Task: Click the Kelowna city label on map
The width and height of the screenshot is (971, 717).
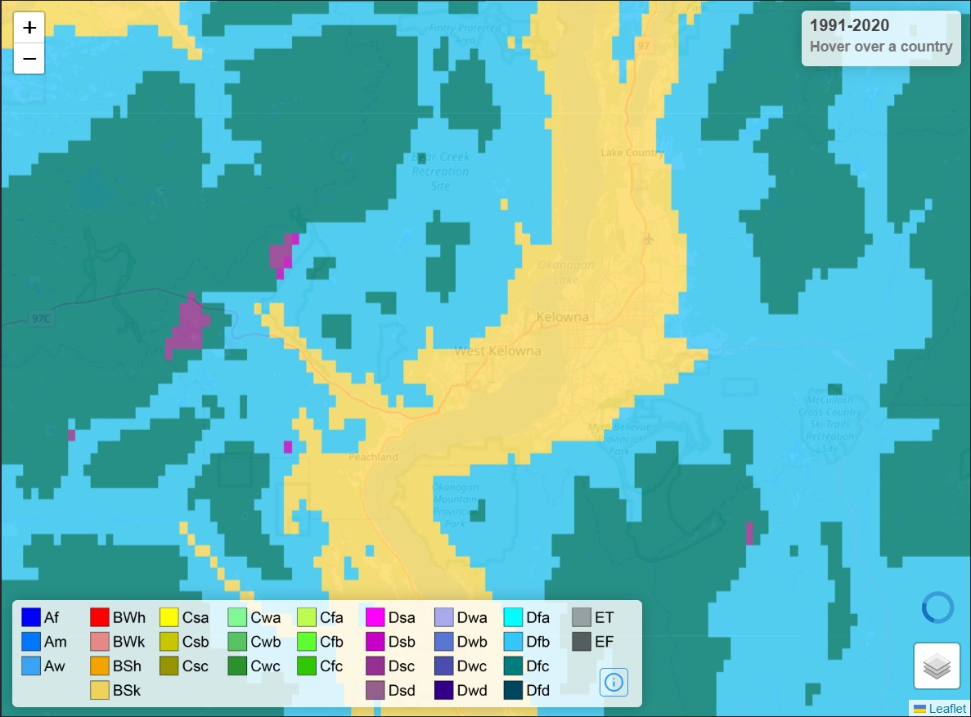Action: 562,317
